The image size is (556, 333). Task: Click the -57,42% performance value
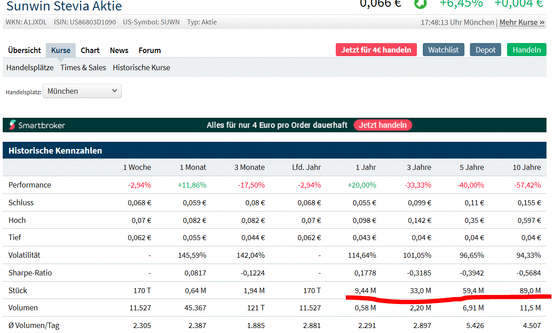pyautogui.click(x=527, y=185)
